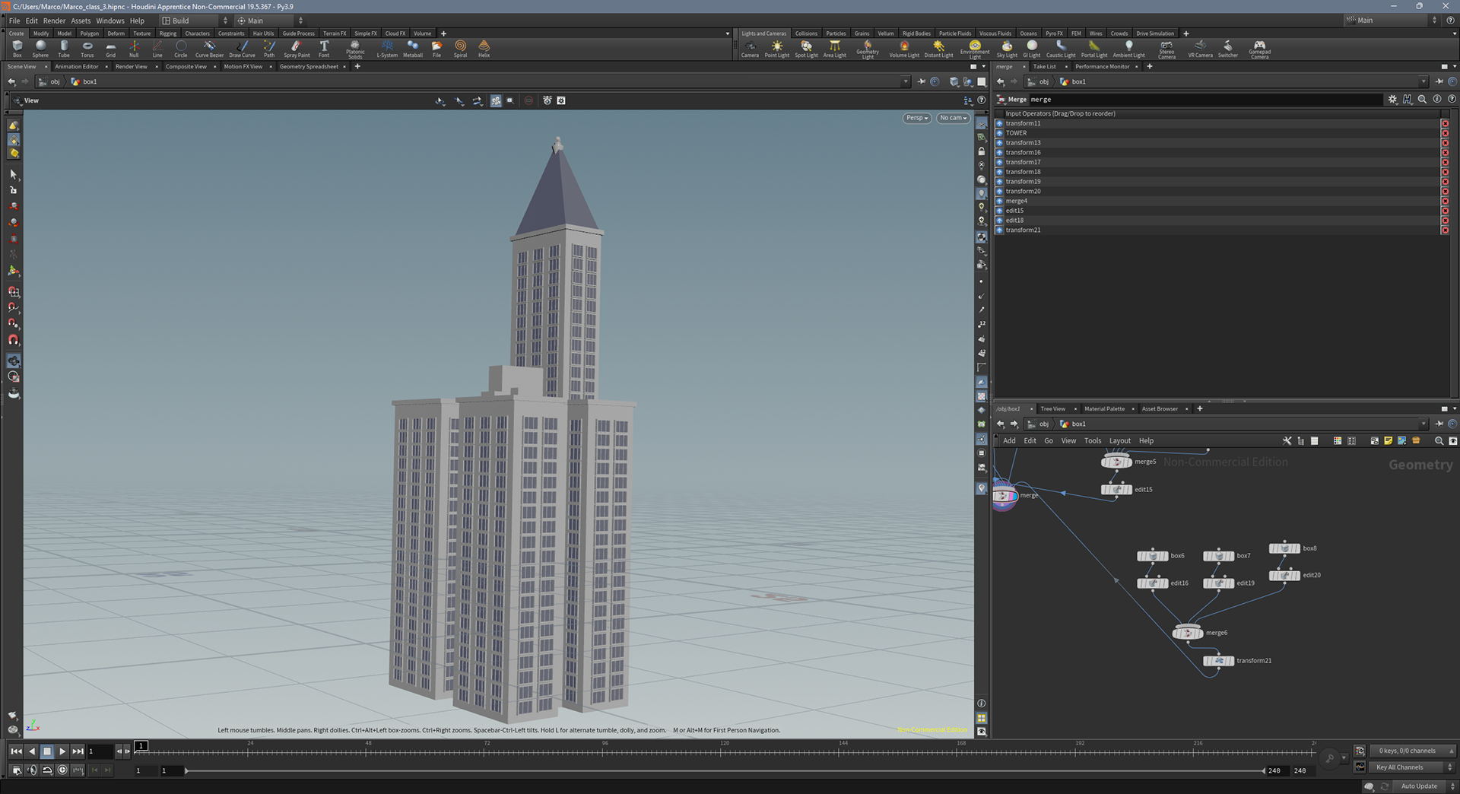Toggle enable for edit15 merge input
The height and width of the screenshot is (794, 1460).
click(x=1000, y=211)
